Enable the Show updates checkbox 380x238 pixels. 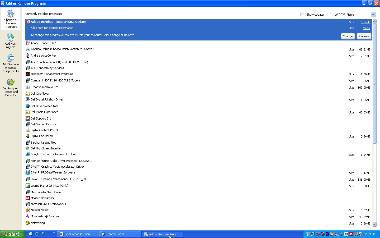(302, 15)
